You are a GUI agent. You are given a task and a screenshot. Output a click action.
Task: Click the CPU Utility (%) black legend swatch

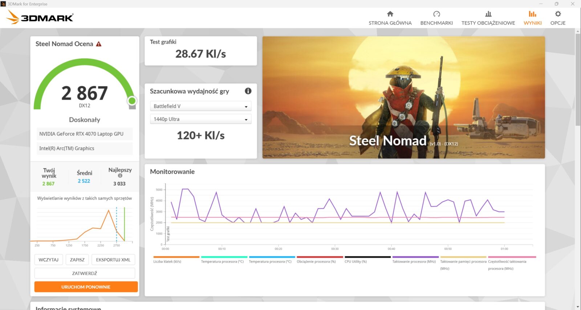point(367,257)
